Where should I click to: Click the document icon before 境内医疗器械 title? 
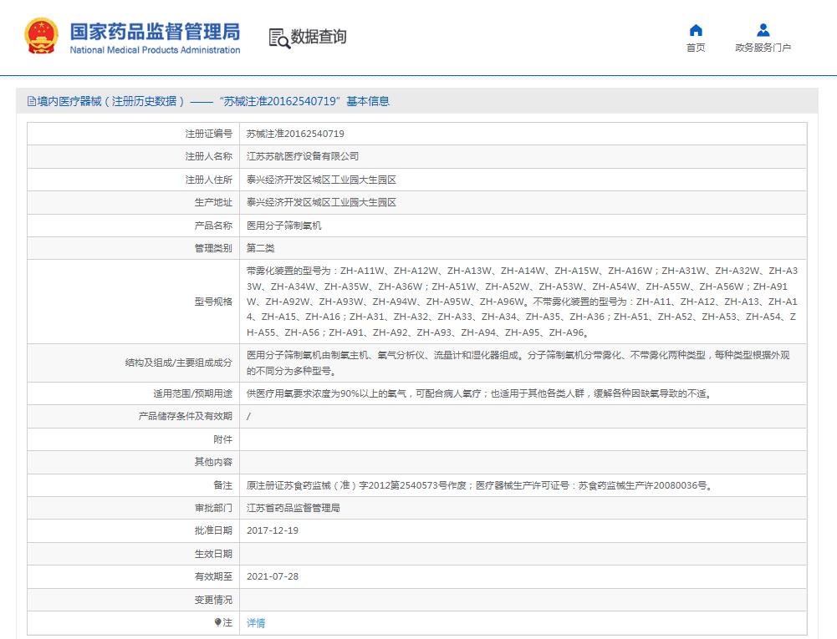point(31,102)
